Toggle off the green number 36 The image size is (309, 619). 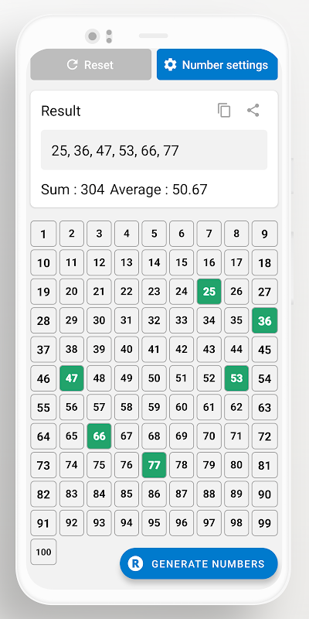(264, 320)
